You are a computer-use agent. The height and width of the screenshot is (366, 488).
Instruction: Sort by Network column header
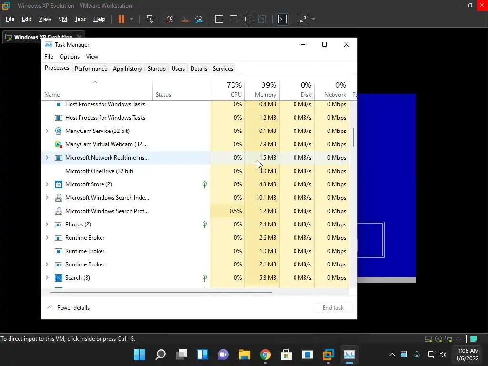click(x=332, y=90)
